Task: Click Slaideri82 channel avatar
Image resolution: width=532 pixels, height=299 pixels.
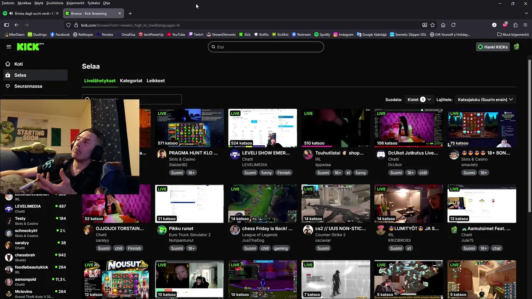Action: [162, 154]
